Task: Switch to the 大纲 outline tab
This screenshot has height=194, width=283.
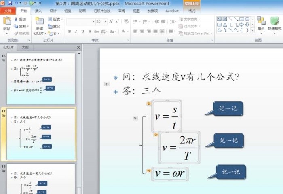Action: click(25, 47)
